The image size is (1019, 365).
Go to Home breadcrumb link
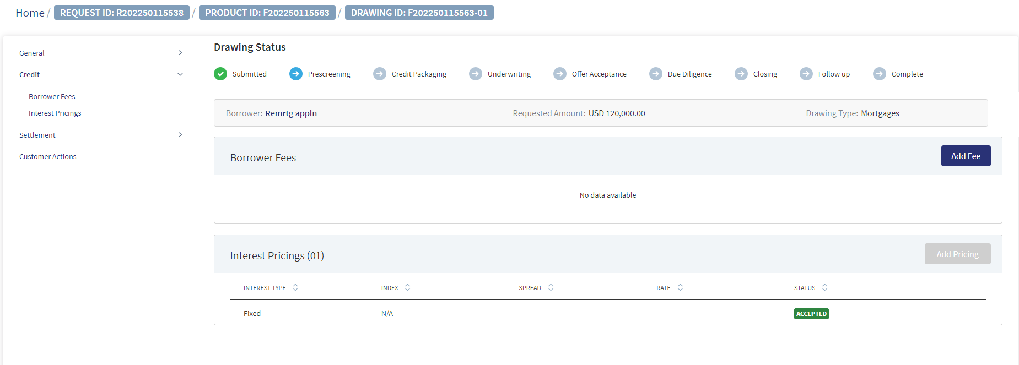click(30, 13)
